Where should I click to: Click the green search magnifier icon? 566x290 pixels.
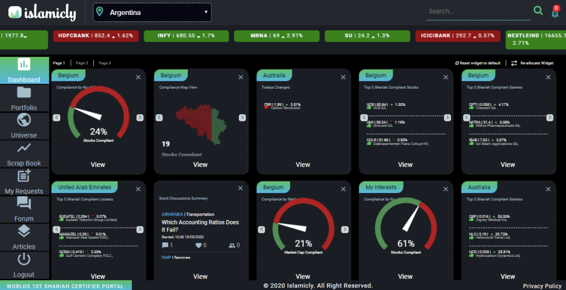coord(538,11)
